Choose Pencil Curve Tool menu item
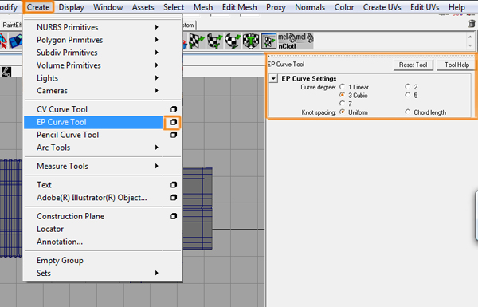 click(x=93, y=135)
